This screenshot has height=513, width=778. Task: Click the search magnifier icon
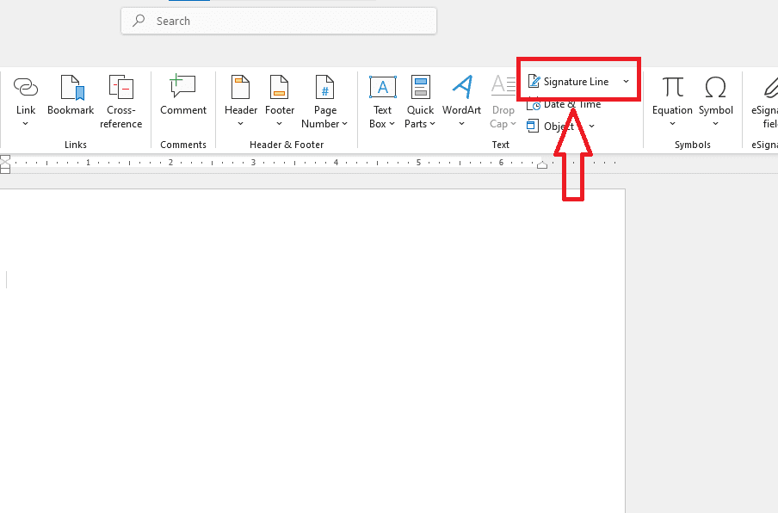pos(139,21)
